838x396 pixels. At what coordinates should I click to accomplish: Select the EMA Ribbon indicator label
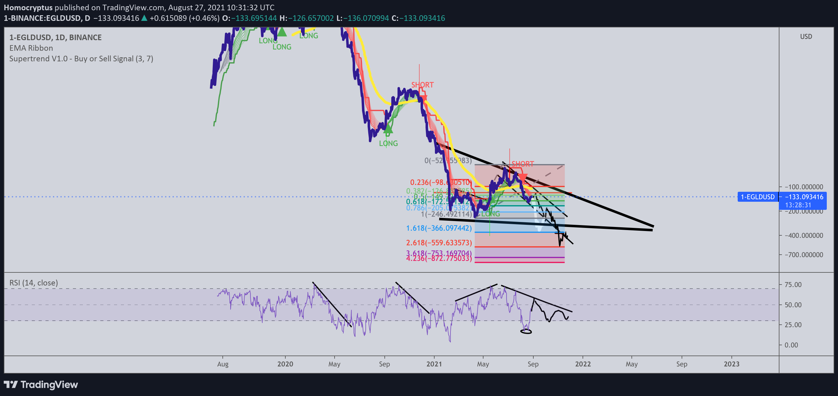click(x=31, y=48)
